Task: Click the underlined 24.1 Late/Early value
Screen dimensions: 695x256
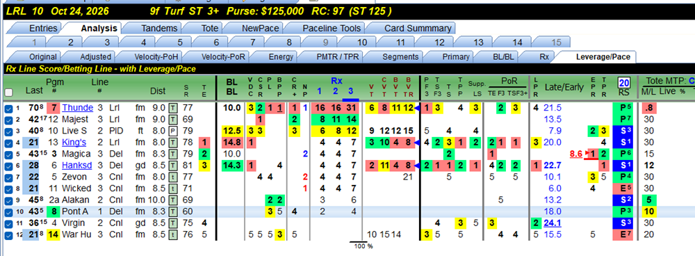Action: [x=553, y=223]
